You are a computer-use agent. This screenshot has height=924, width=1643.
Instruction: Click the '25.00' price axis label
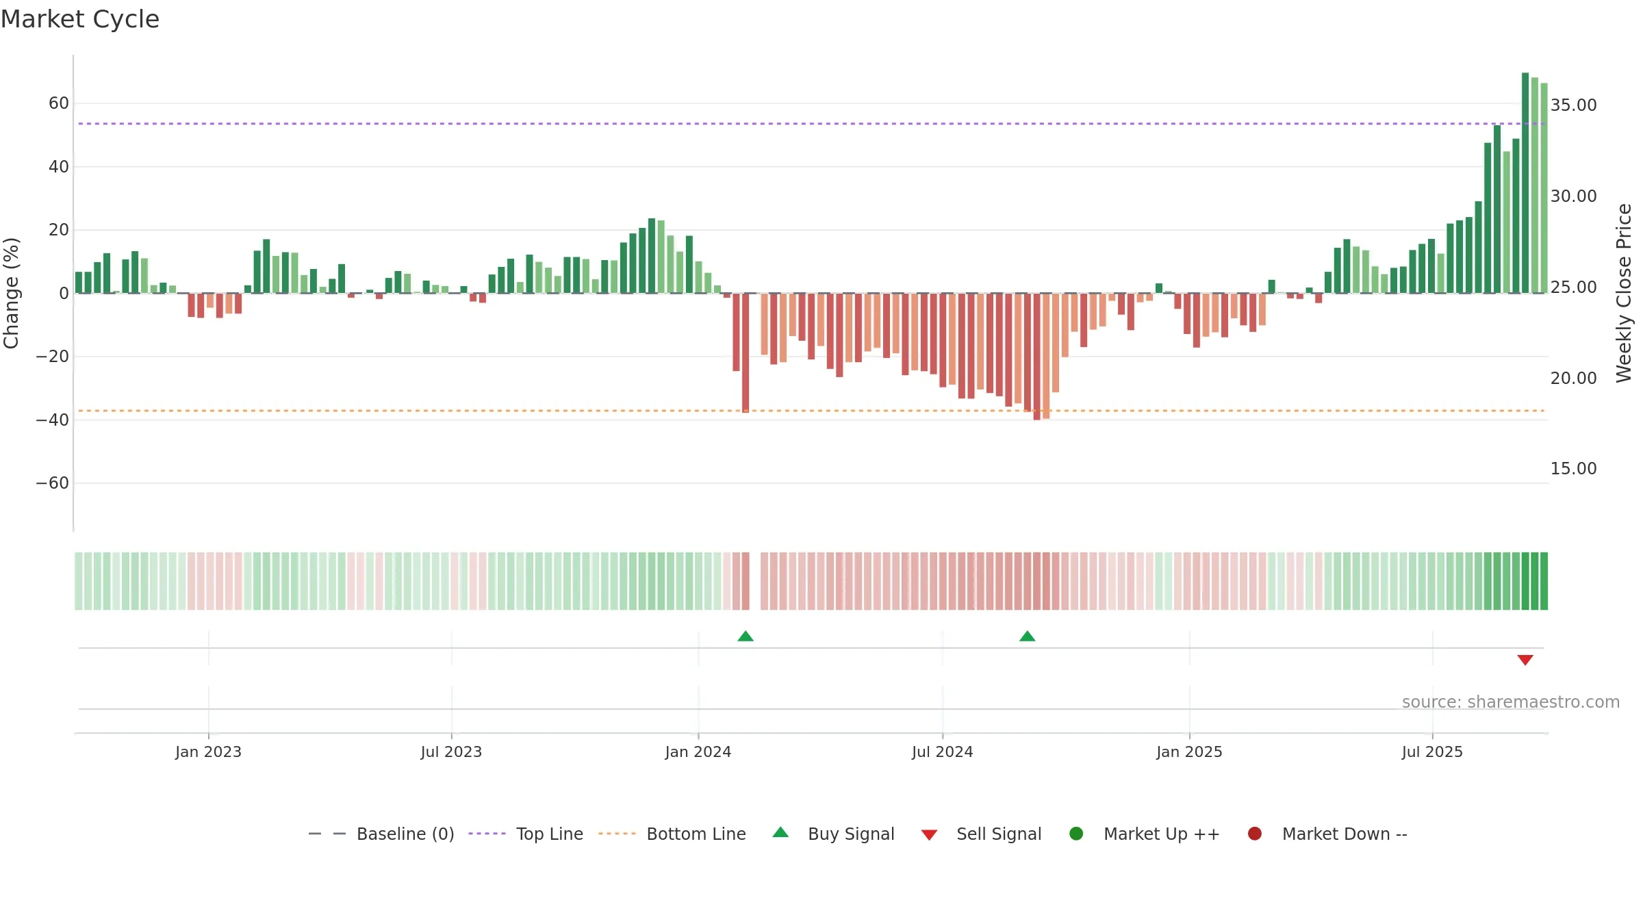click(1573, 287)
